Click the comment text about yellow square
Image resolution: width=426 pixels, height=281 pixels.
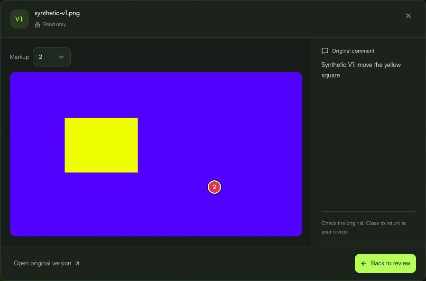(361, 70)
